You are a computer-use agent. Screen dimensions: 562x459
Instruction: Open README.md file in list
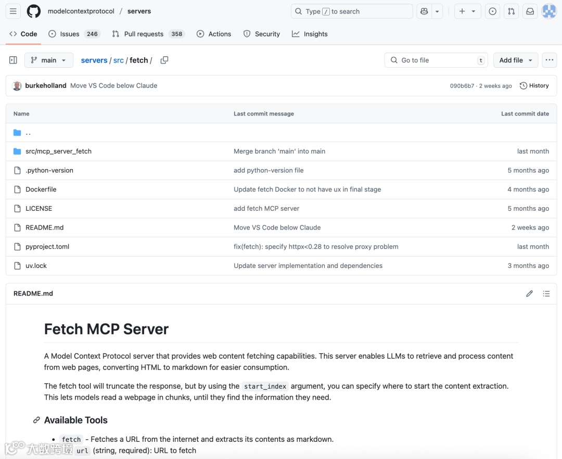coord(44,227)
